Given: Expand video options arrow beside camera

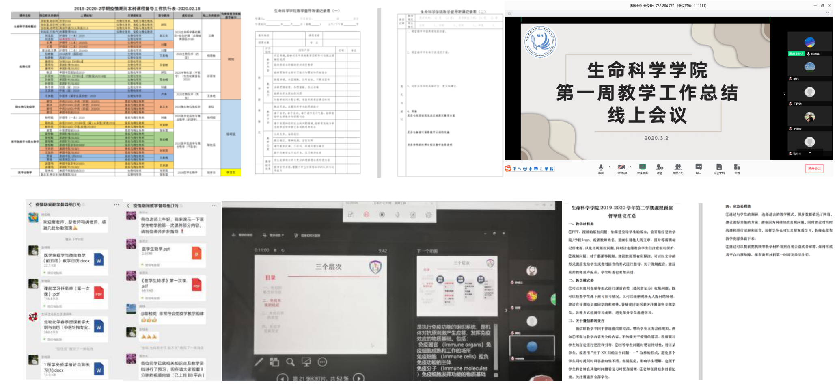Looking at the screenshot, I should click(x=630, y=167).
